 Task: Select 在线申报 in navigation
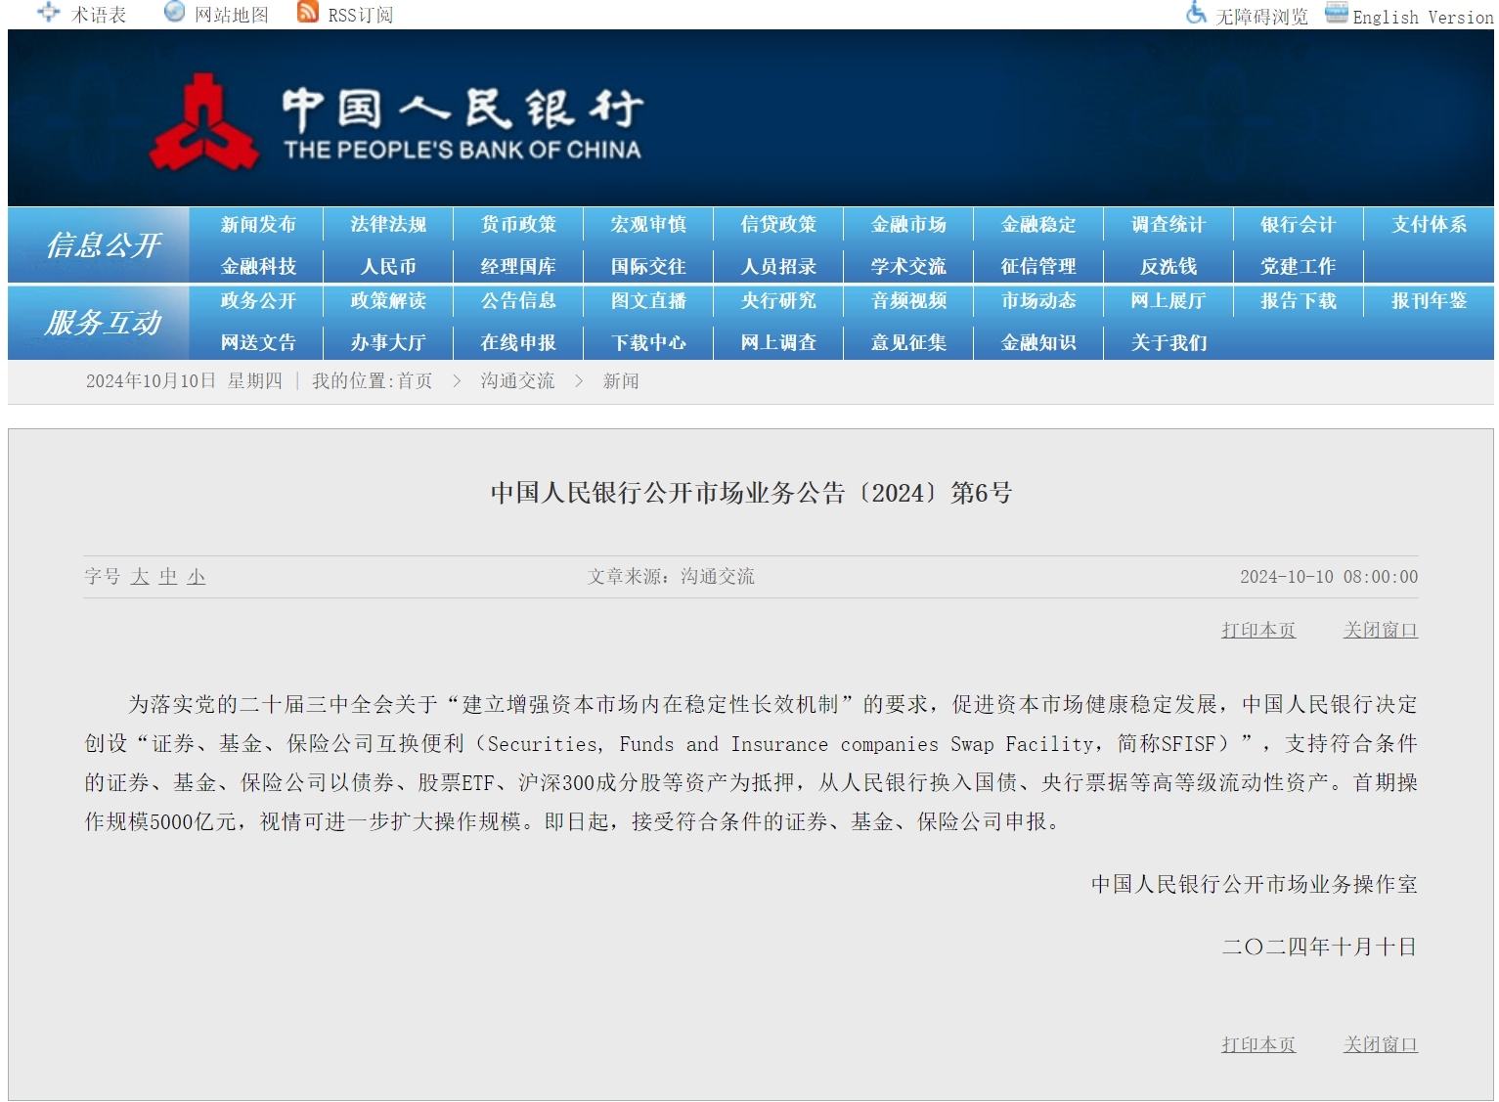(x=518, y=342)
